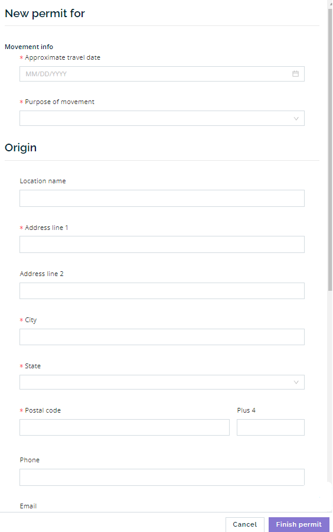Focus the City input field

162,337
